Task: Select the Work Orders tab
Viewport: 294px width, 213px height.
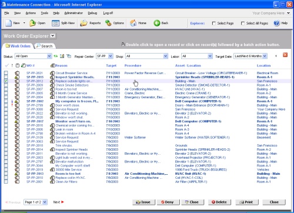Action: (18, 46)
